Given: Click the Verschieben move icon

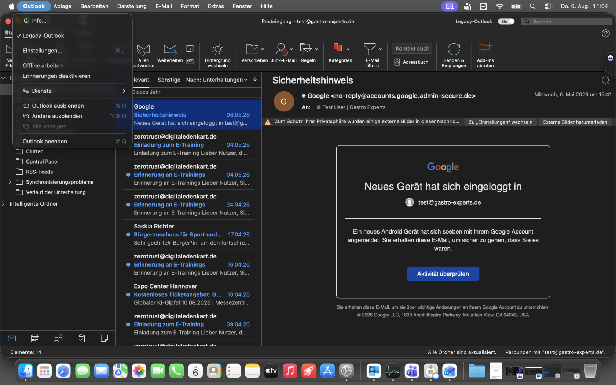Looking at the screenshot, I should pos(252,49).
